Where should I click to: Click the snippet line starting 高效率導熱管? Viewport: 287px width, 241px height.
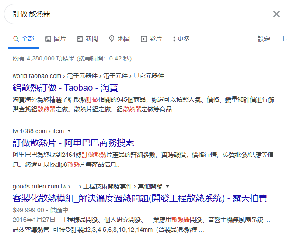click(108, 230)
